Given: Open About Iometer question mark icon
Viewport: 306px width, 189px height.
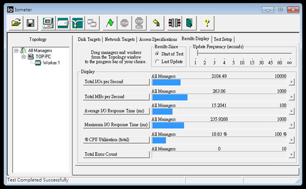Looking at the screenshot, I should pos(207,23).
